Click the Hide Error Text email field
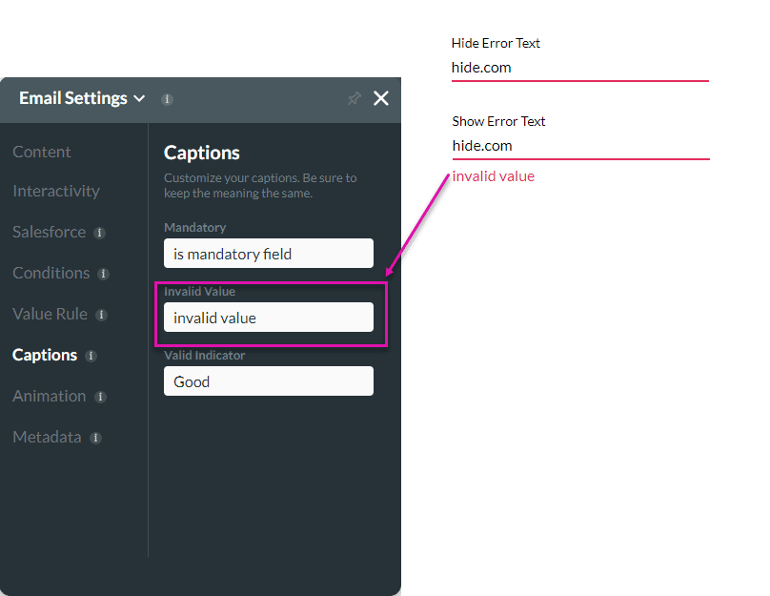The image size is (770, 596). pyautogui.click(x=579, y=68)
